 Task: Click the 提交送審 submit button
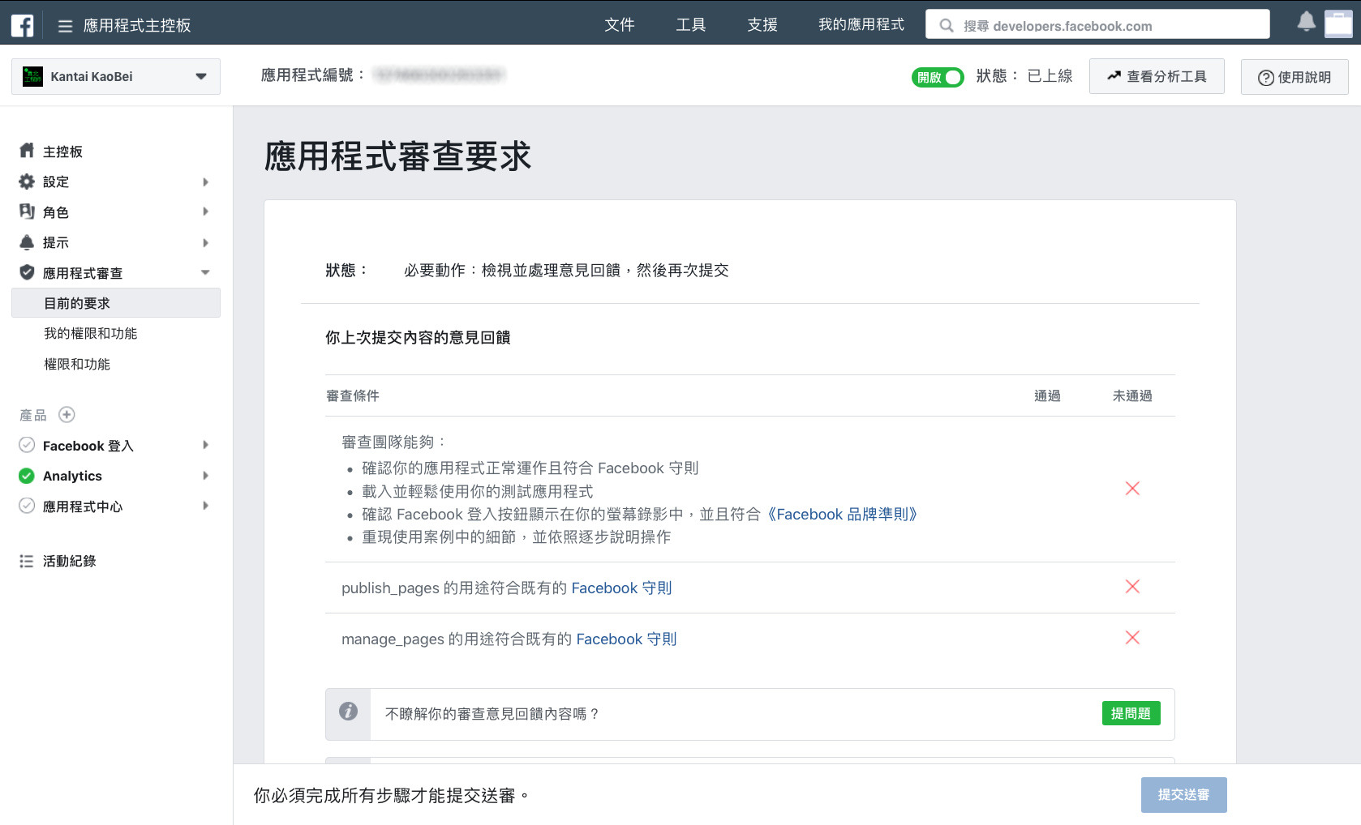tap(1183, 795)
